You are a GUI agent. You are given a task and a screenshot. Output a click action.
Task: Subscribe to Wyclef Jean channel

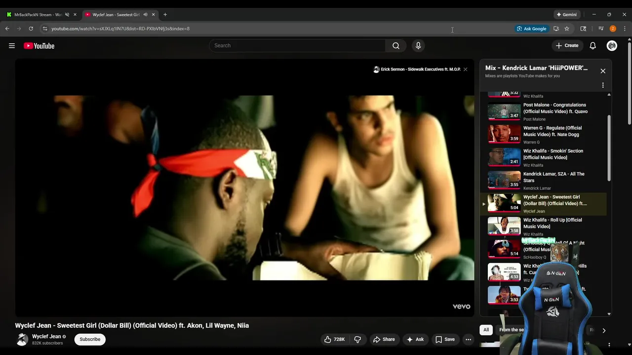tap(90, 339)
